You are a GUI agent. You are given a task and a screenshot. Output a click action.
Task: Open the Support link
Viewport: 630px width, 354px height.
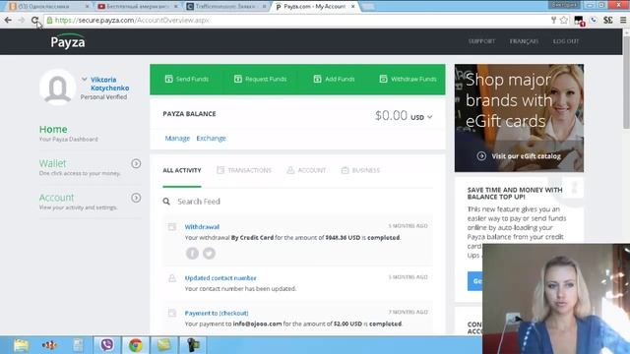coord(481,41)
